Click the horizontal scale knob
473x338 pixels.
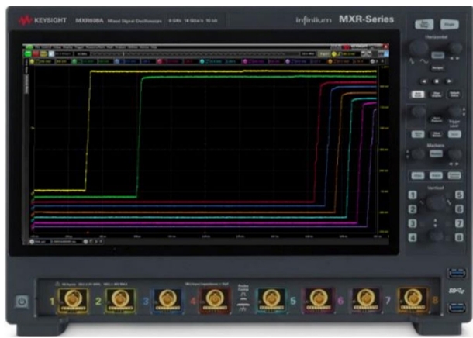pos(419,47)
